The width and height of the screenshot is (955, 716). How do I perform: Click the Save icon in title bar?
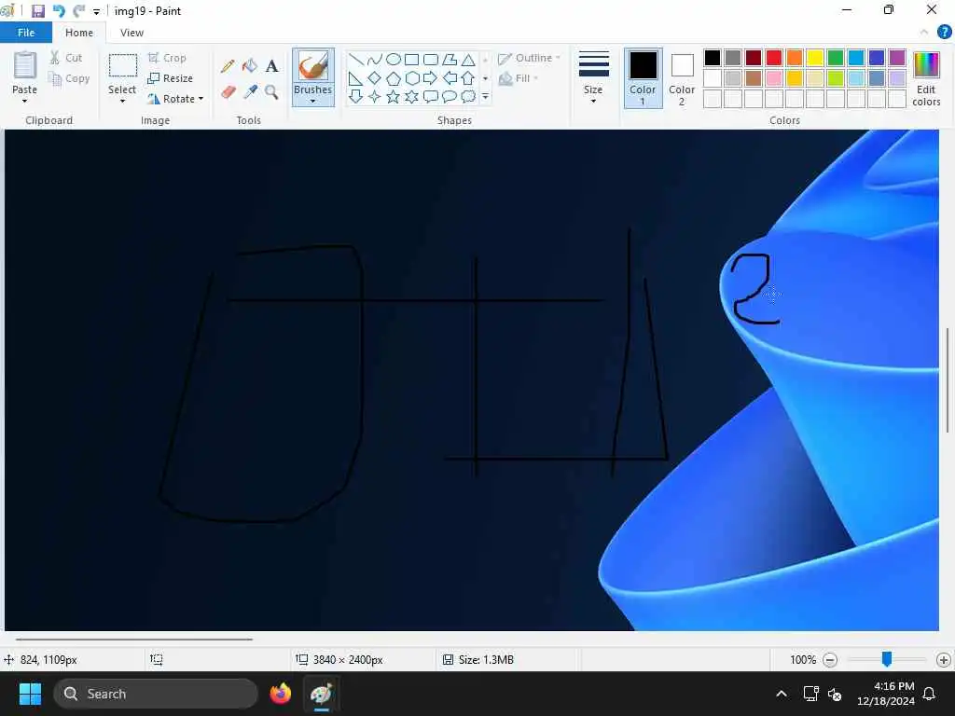(37, 11)
